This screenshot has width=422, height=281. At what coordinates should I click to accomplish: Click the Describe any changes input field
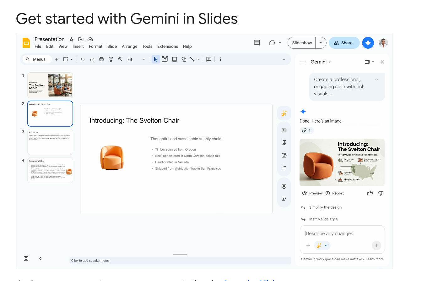(342, 234)
